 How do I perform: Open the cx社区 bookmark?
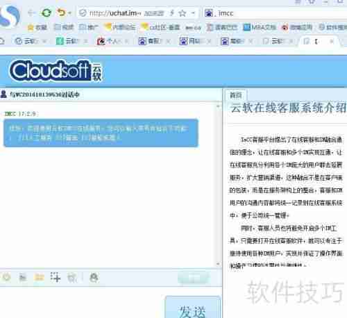coord(160,27)
